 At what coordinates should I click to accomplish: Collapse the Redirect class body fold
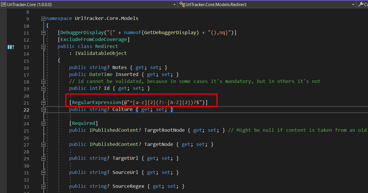(43, 47)
